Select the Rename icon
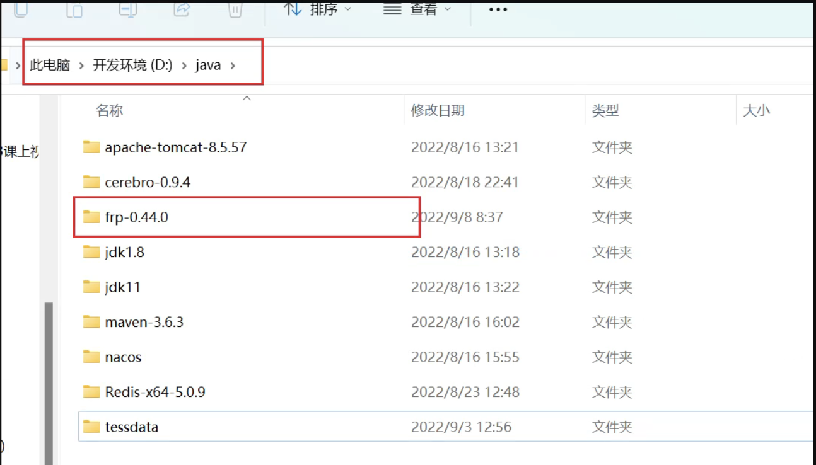Viewport: 816px width, 465px height. (127, 9)
